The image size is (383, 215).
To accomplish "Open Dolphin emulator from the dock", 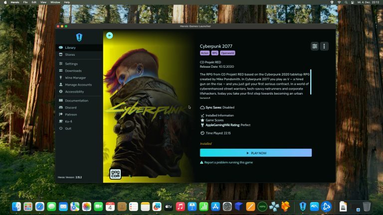I will [314, 207].
